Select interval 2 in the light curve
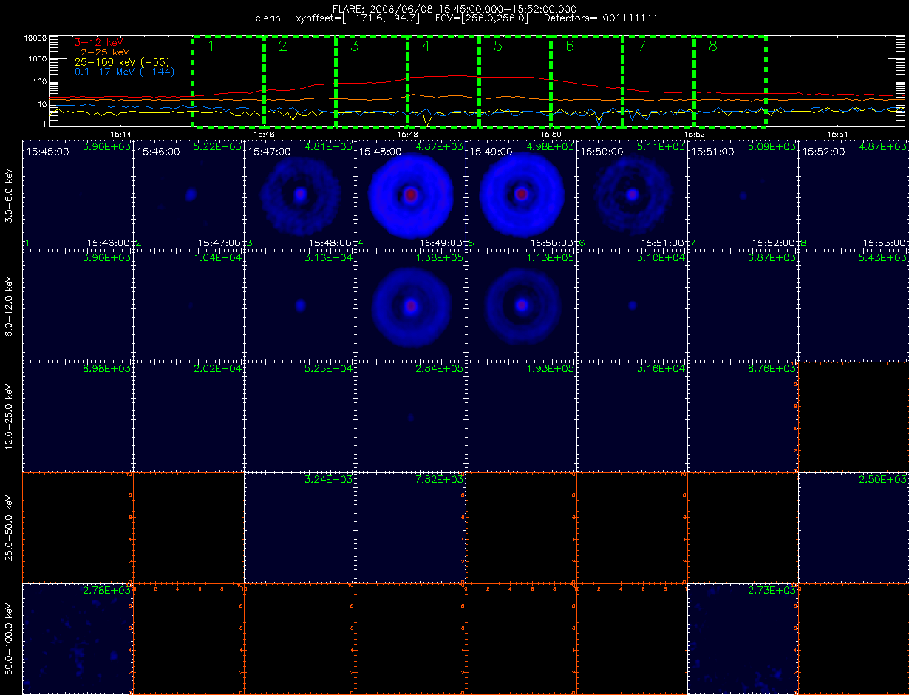 pos(300,81)
